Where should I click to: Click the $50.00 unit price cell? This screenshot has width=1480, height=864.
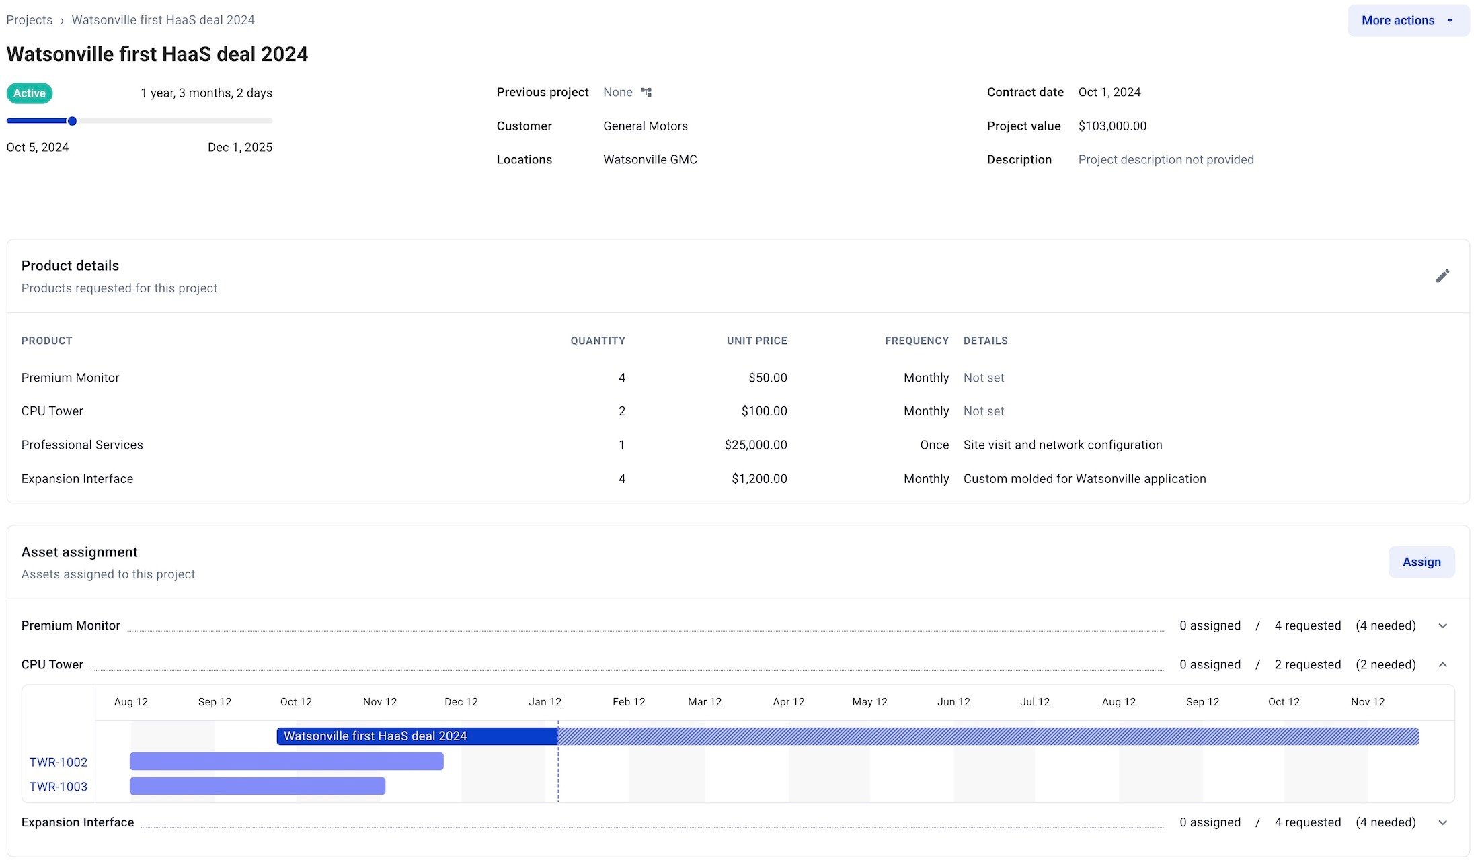click(x=768, y=378)
